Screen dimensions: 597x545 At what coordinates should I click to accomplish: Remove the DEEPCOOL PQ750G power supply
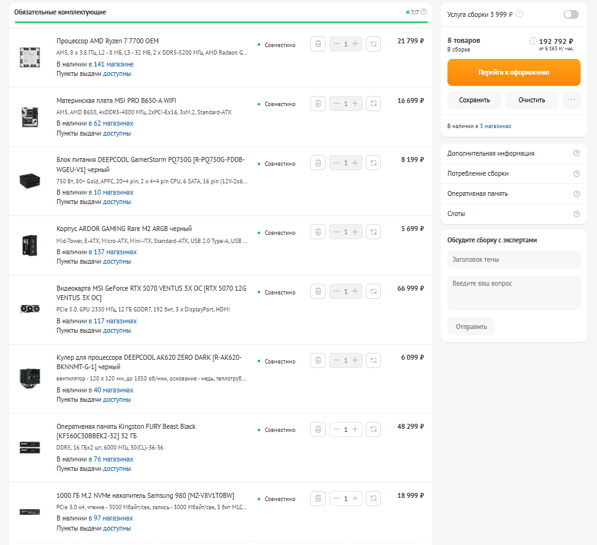tap(318, 163)
